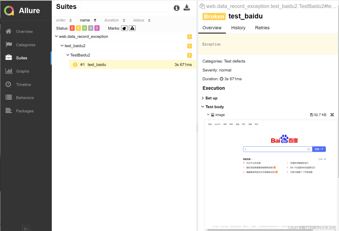The width and height of the screenshot is (339, 231).
Task: Download suites data as CSV icon
Action: (x=187, y=8)
